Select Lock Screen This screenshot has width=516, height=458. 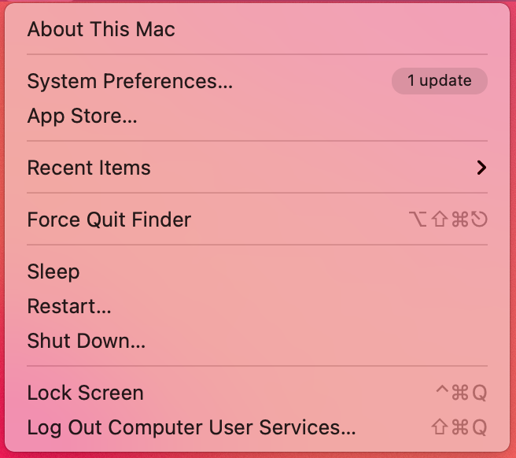[x=85, y=393]
